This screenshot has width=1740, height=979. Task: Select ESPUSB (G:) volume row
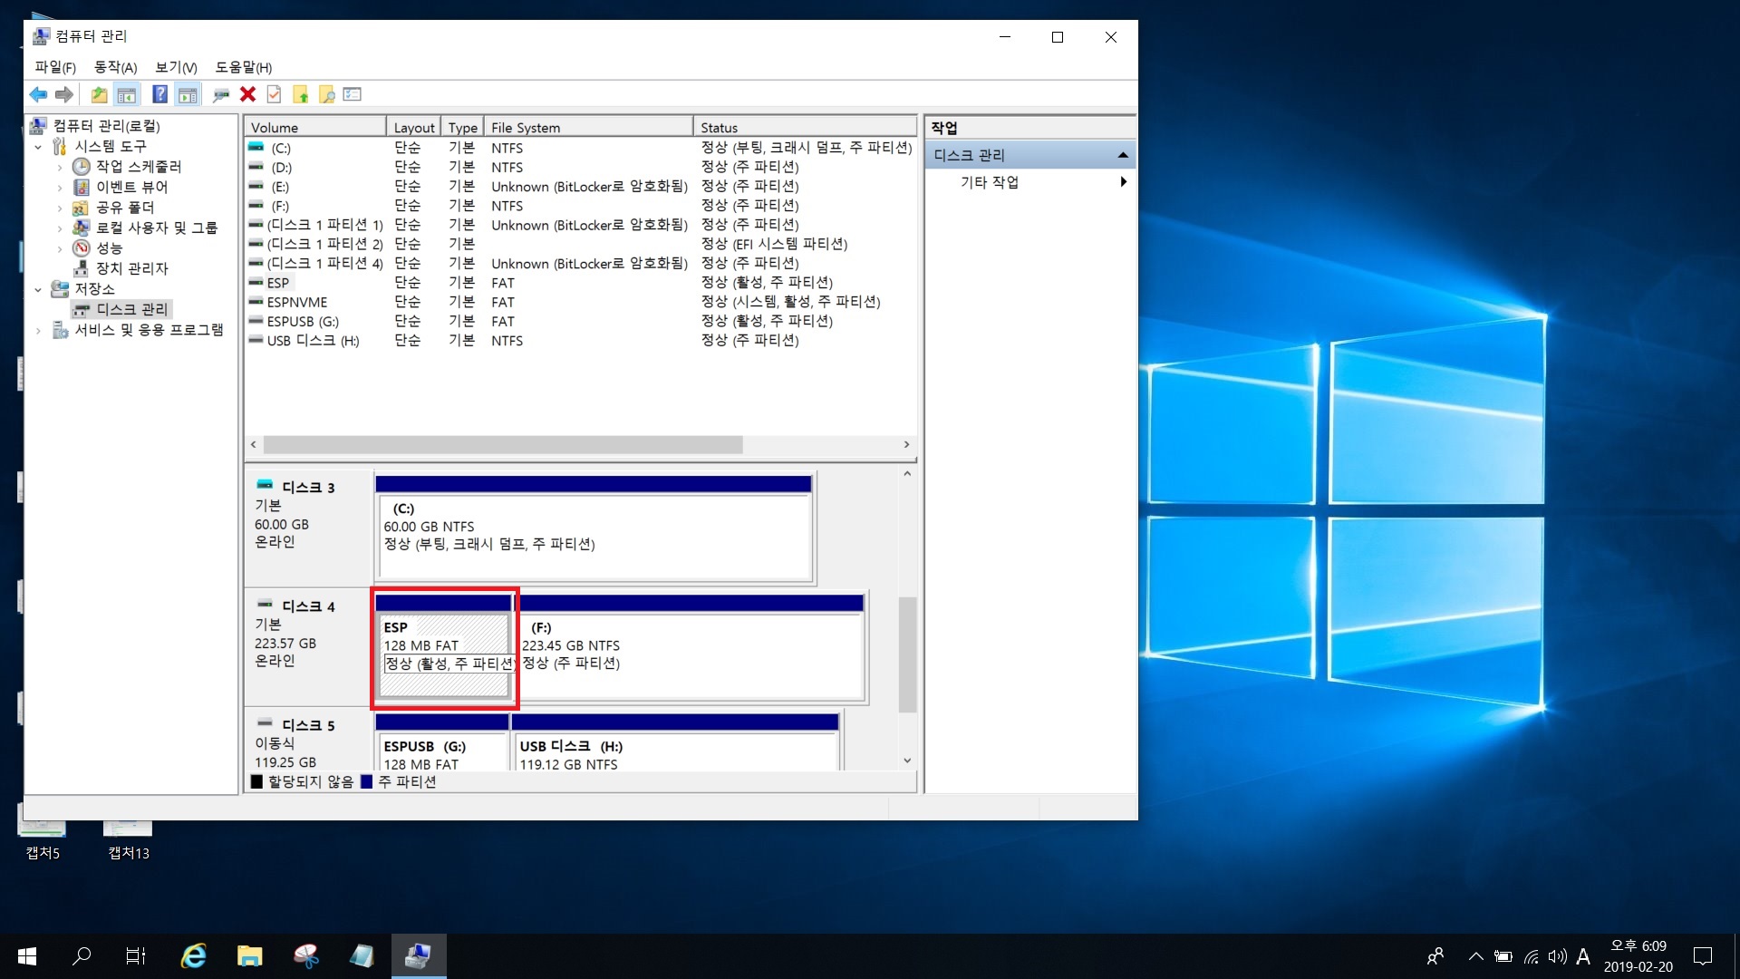coord(580,321)
